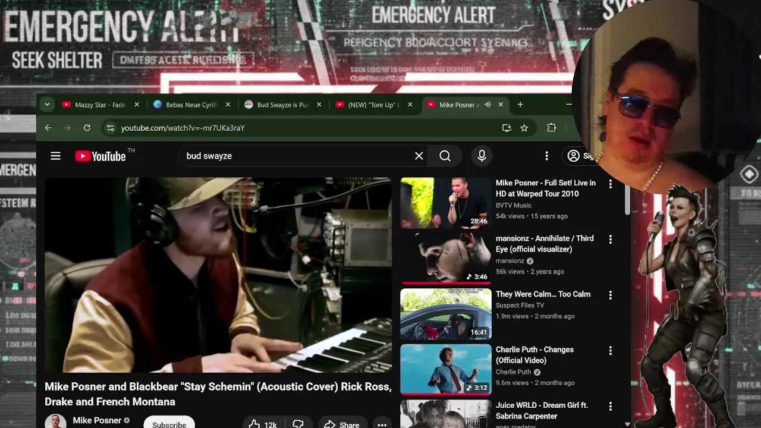The image size is (761, 428).
Task: Open options menu for Juice WRLD Dream Girl
Action: pyautogui.click(x=610, y=407)
